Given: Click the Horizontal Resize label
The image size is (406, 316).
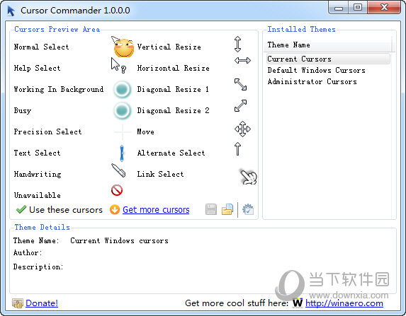Looking at the screenshot, I should coord(173,68).
